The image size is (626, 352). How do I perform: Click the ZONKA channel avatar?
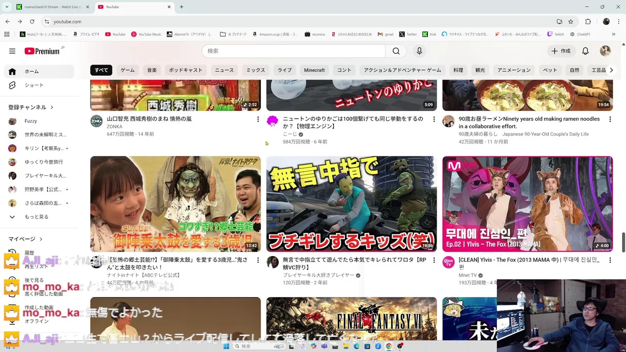(96, 121)
